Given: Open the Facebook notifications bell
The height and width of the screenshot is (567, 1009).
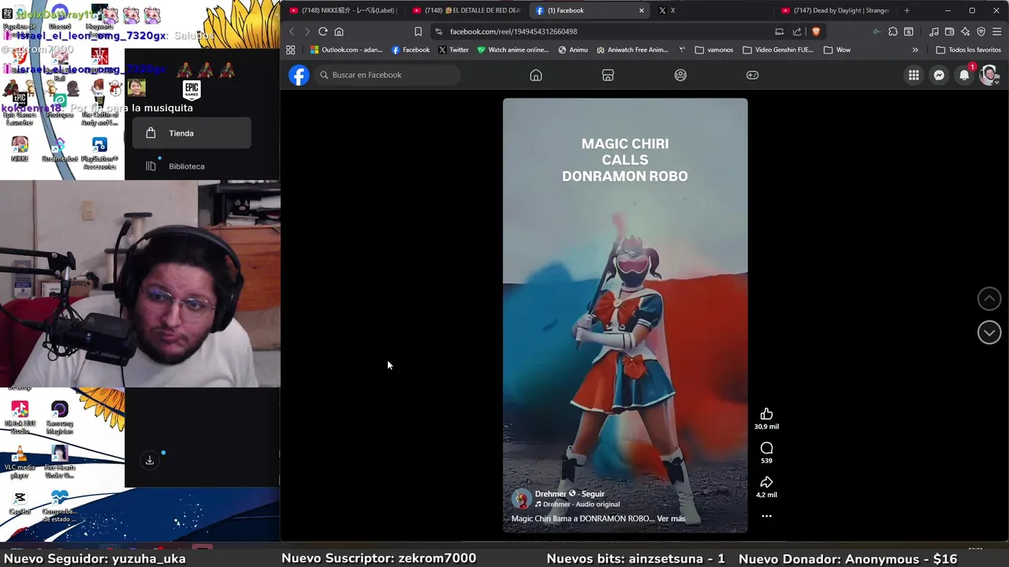Looking at the screenshot, I should click(964, 75).
